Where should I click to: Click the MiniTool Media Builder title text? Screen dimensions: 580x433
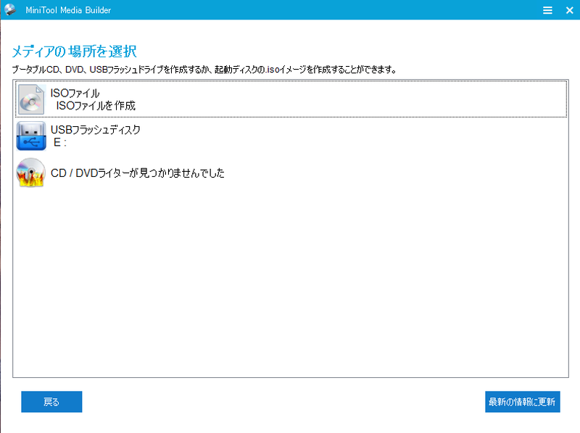point(68,10)
